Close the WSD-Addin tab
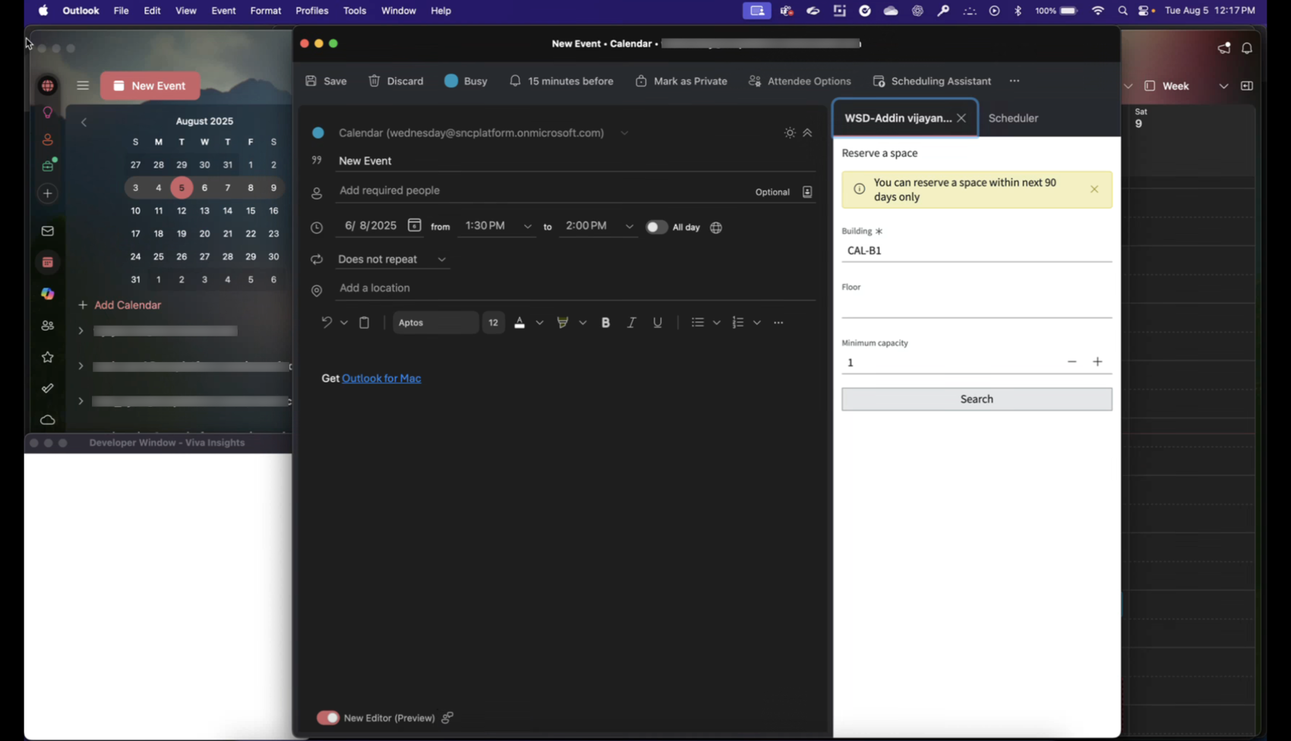The height and width of the screenshot is (741, 1291). pyautogui.click(x=961, y=118)
